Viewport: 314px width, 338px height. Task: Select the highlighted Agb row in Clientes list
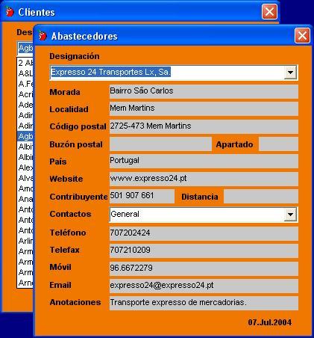25,136
